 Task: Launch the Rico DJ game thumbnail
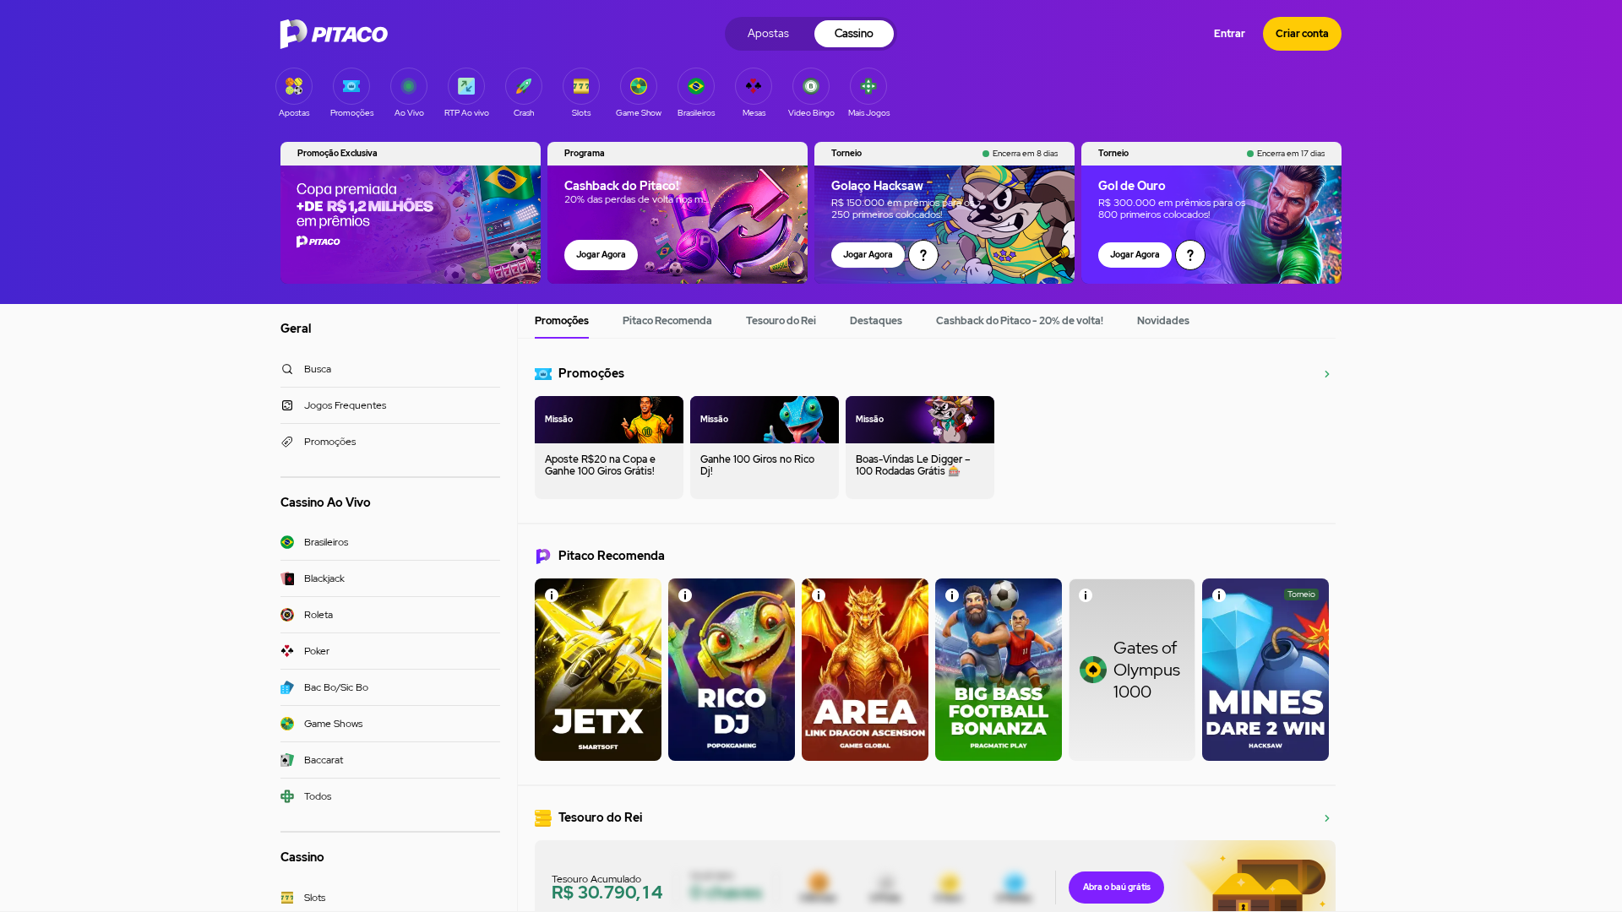click(x=732, y=670)
